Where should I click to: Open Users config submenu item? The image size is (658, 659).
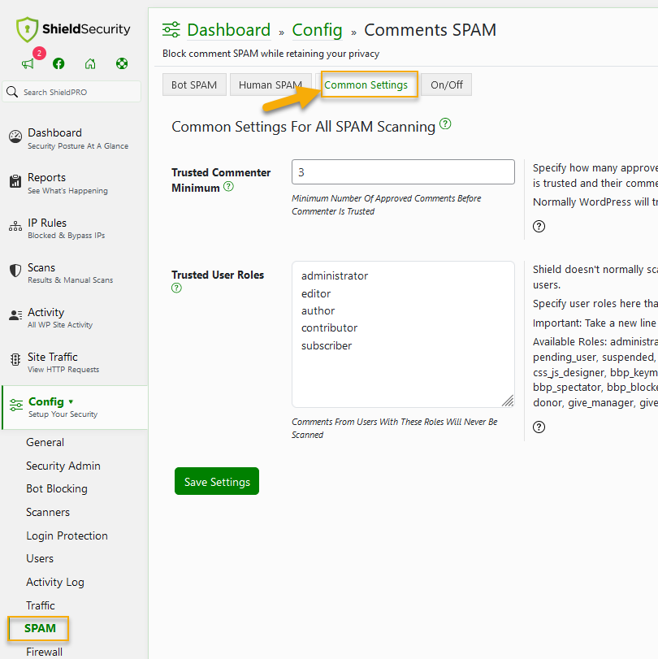pos(40,558)
